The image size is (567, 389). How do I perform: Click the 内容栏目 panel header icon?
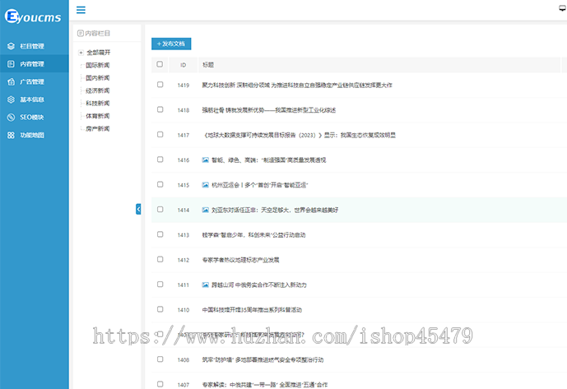coord(81,33)
